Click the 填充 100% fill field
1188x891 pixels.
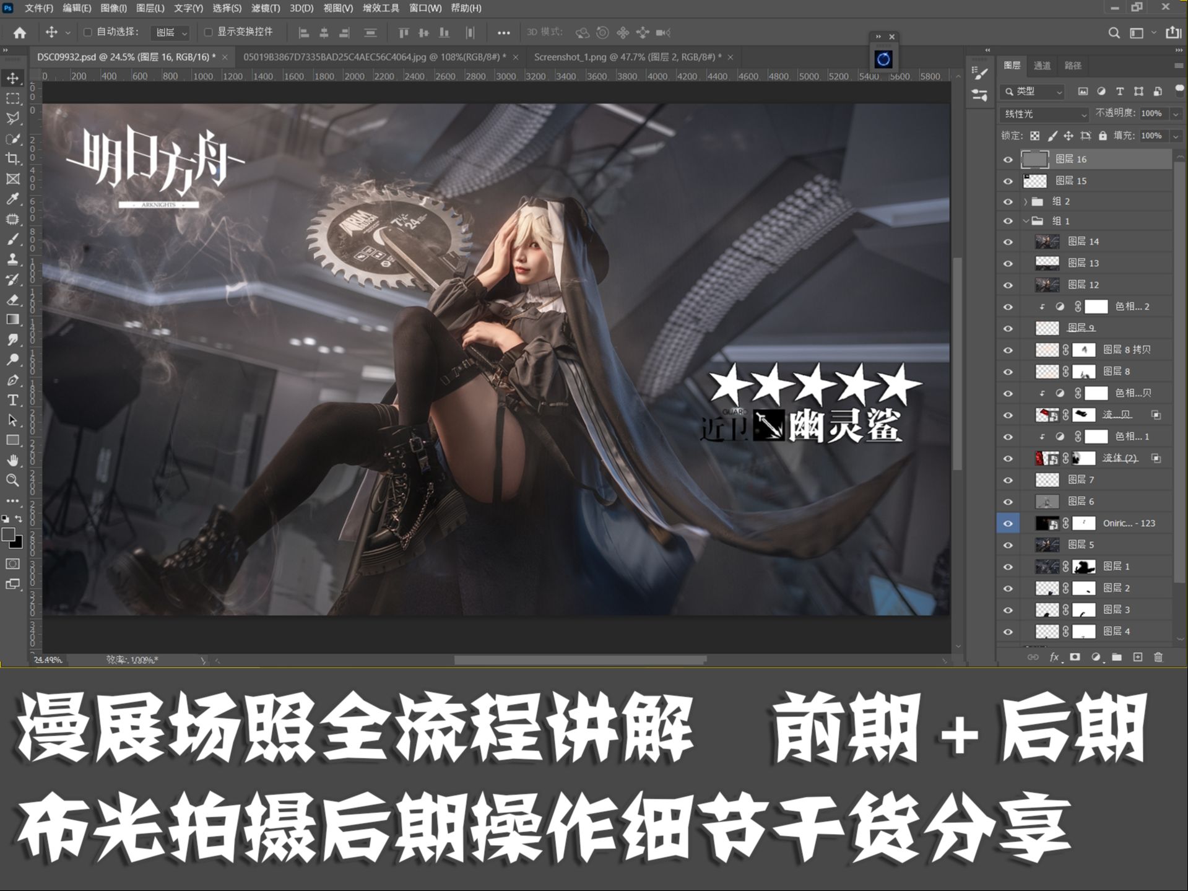tap(1153, 136)
